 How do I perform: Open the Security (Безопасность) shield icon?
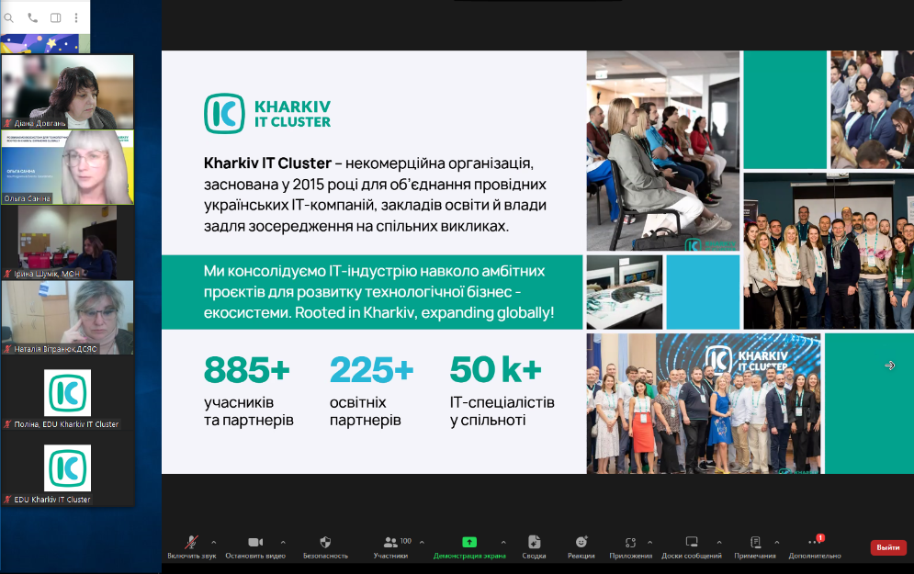[x=325, y=543]
